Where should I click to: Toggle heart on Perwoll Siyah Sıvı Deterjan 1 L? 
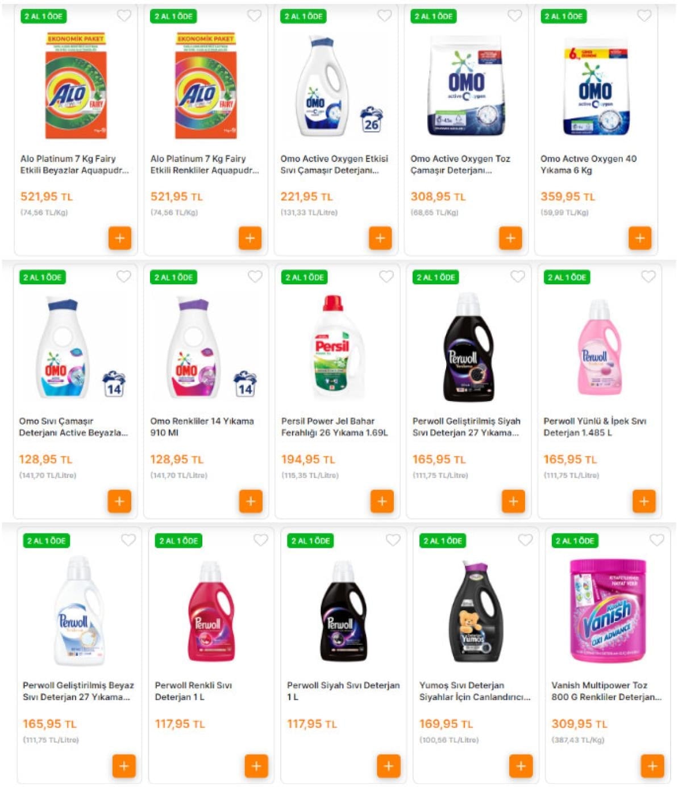point(393,540)
